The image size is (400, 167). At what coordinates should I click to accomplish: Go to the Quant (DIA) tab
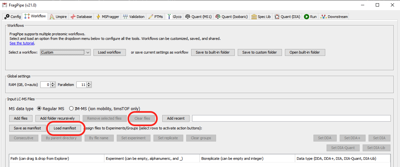(x=287, y=17)
